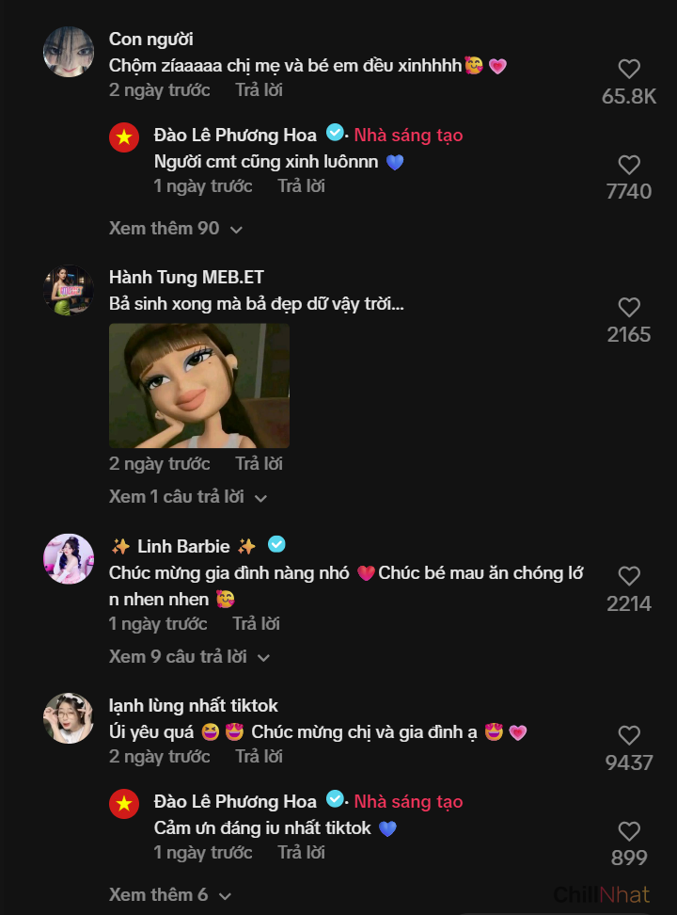This screenshot has width=677, height=915.
Task: Open Con người's profile avatar
Action: click(69, 52)
